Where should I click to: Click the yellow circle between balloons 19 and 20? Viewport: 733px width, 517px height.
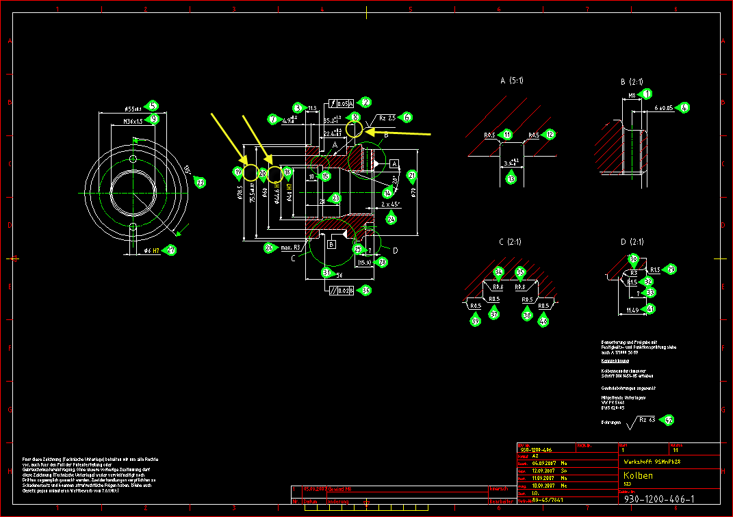[x=250, y=172]
